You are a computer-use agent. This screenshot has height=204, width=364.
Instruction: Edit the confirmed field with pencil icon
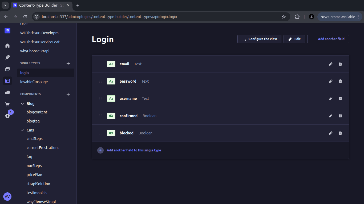[331, 116]
